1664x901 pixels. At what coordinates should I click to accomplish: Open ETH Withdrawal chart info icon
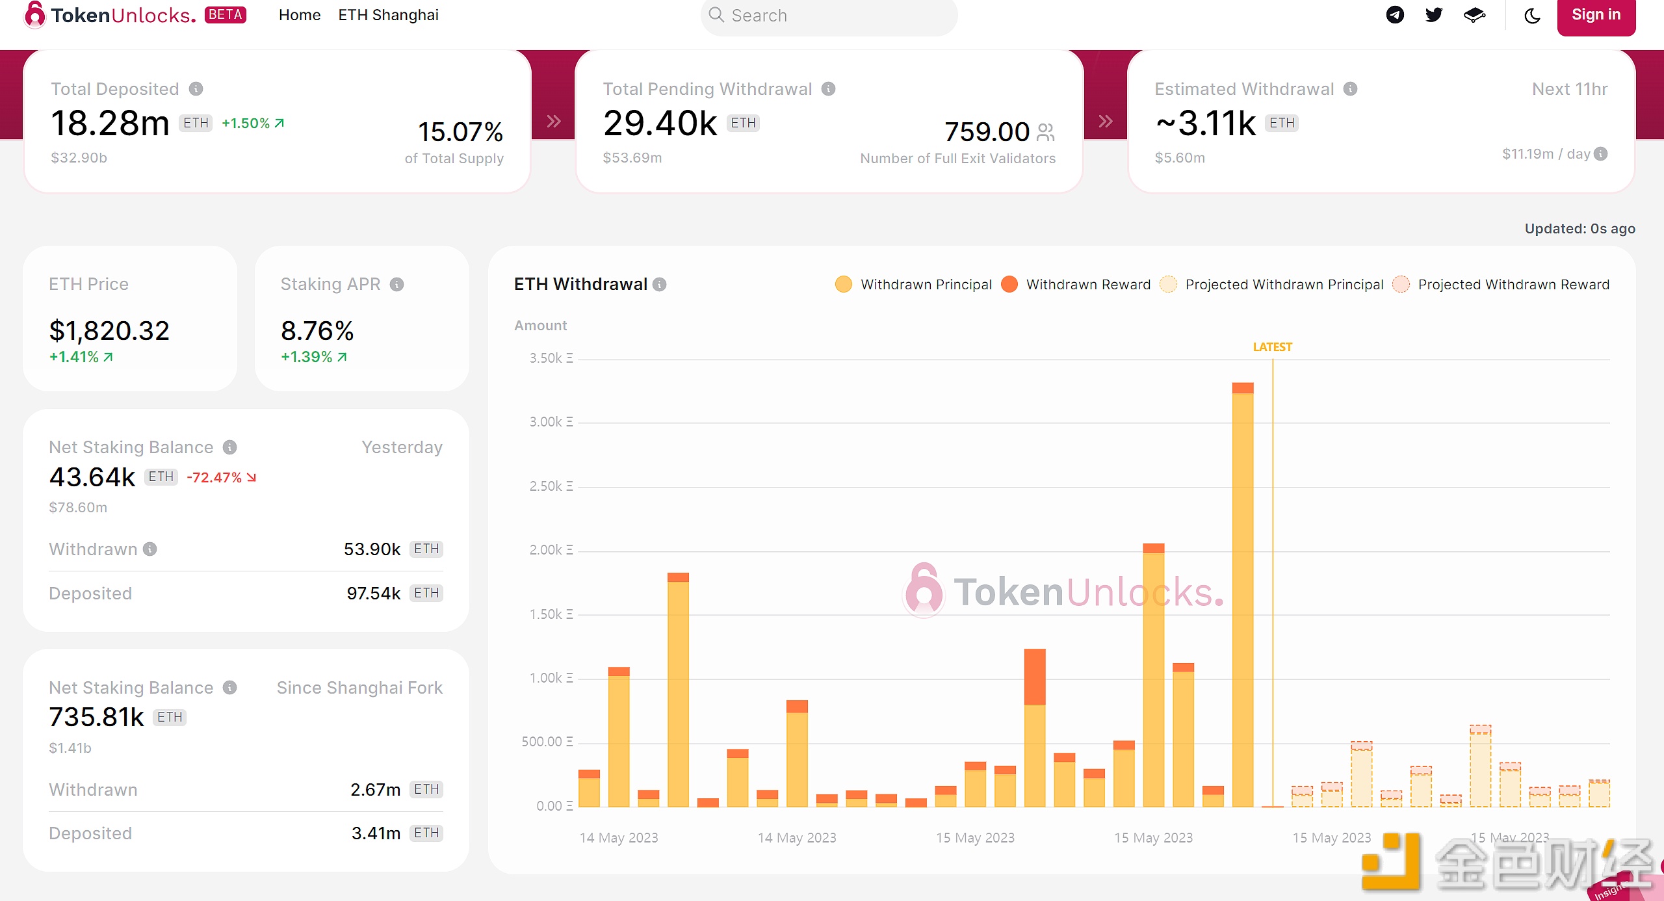[659, 285]
